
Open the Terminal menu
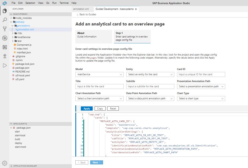[x=64, y=3]
